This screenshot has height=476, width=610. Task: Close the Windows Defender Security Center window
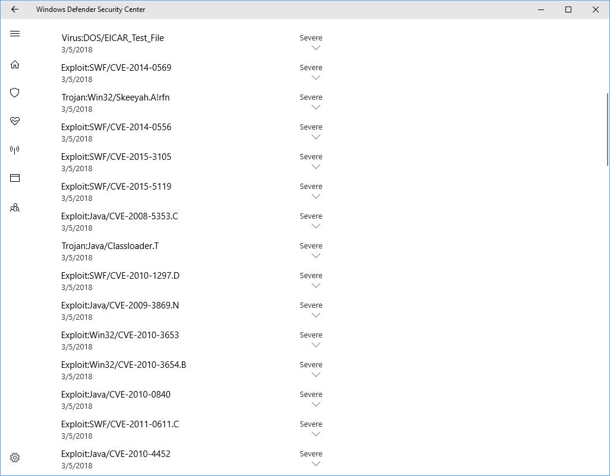coord(596,10)
